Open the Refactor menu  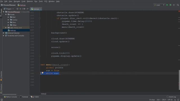point(30,1)
